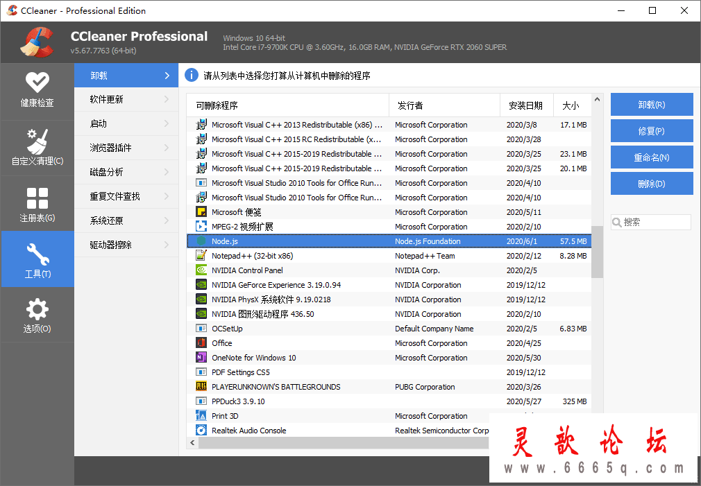Click the 重命名(N) rename button
Viewport: 701px width, 486px height.
[652, 157]
